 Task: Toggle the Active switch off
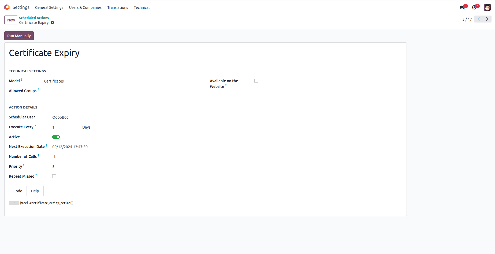point(56,137)
